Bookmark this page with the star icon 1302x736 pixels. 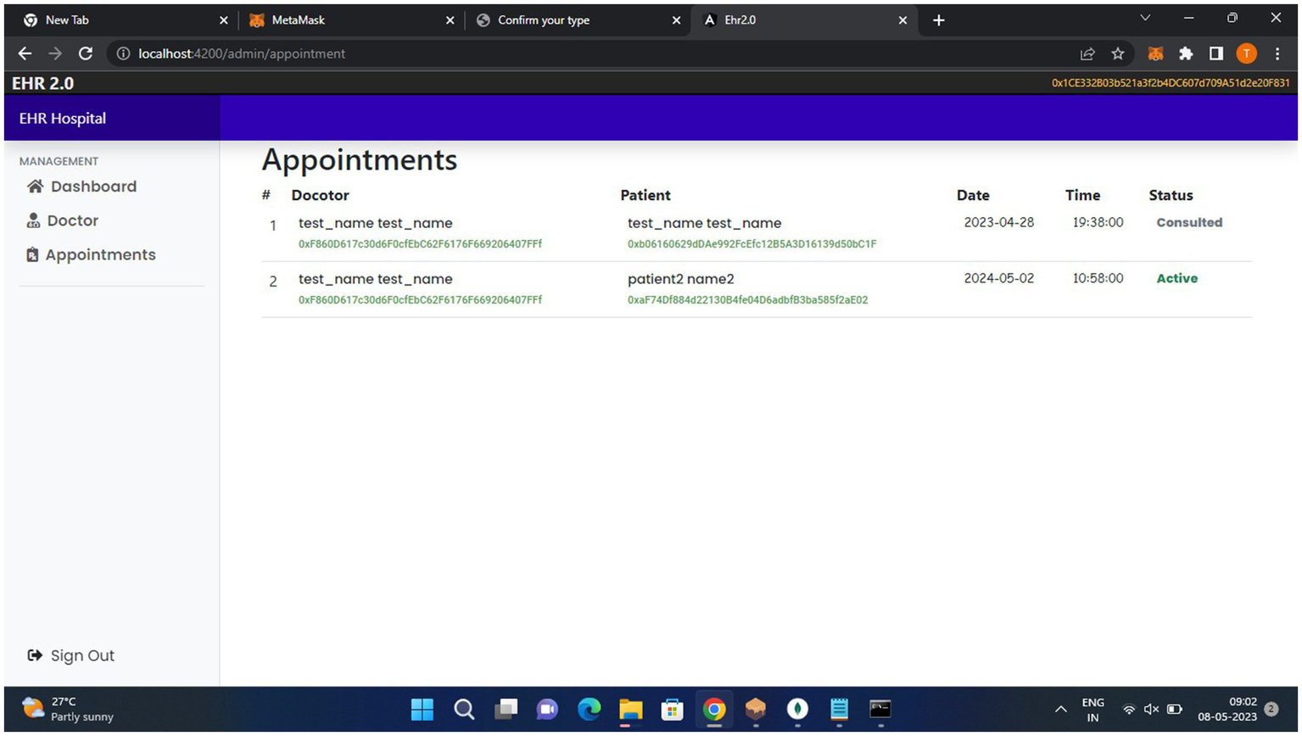(1117, 53)
